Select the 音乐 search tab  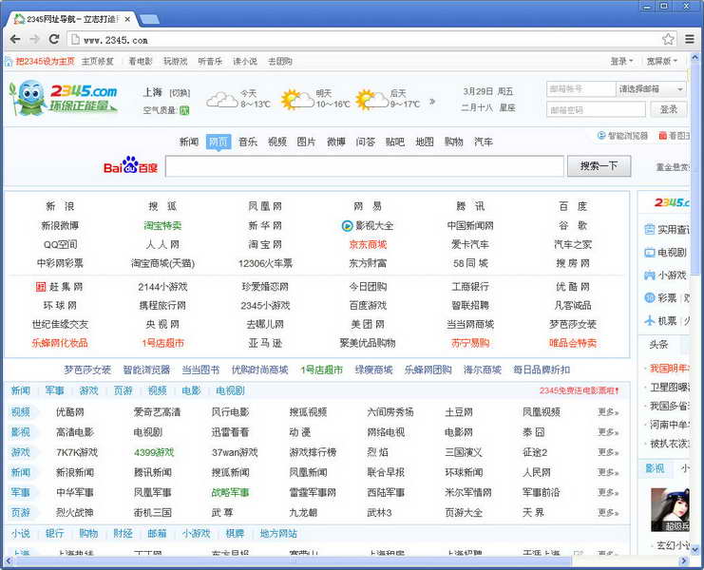coord(248,142)
